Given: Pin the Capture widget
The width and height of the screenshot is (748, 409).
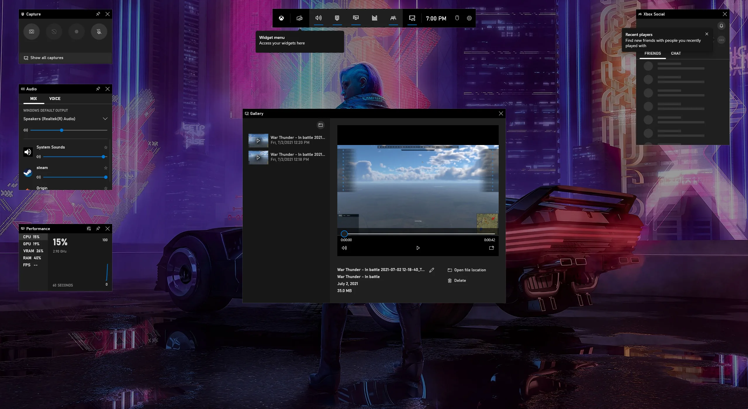Looking at the screenshot, I should click(98, 14).
